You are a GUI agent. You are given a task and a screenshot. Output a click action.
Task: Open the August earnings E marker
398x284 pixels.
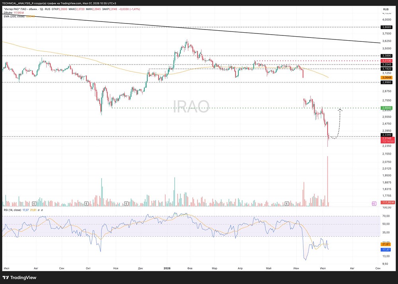[35, 204]
